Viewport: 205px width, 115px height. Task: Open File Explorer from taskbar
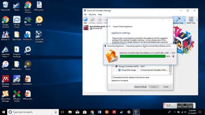(70, 112)
